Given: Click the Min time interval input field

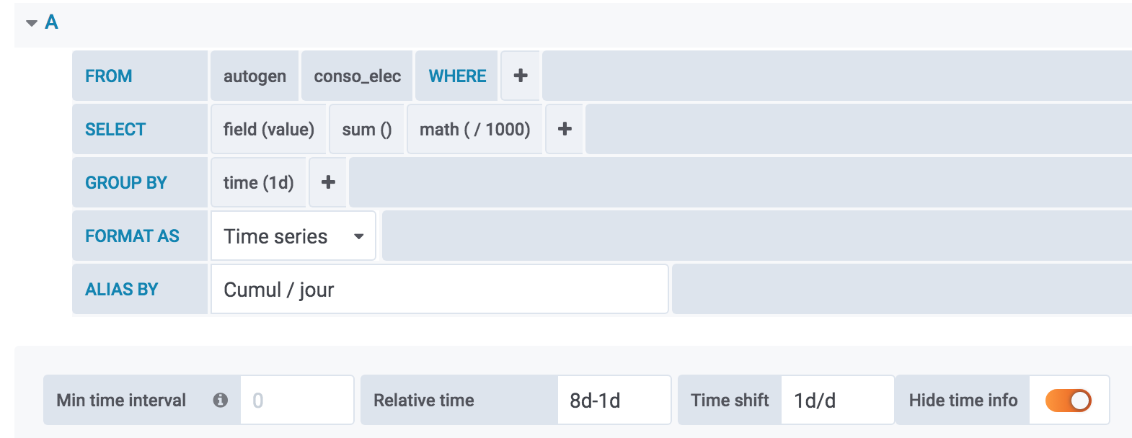Looking at the screenshot, I should tap(296, 400).
